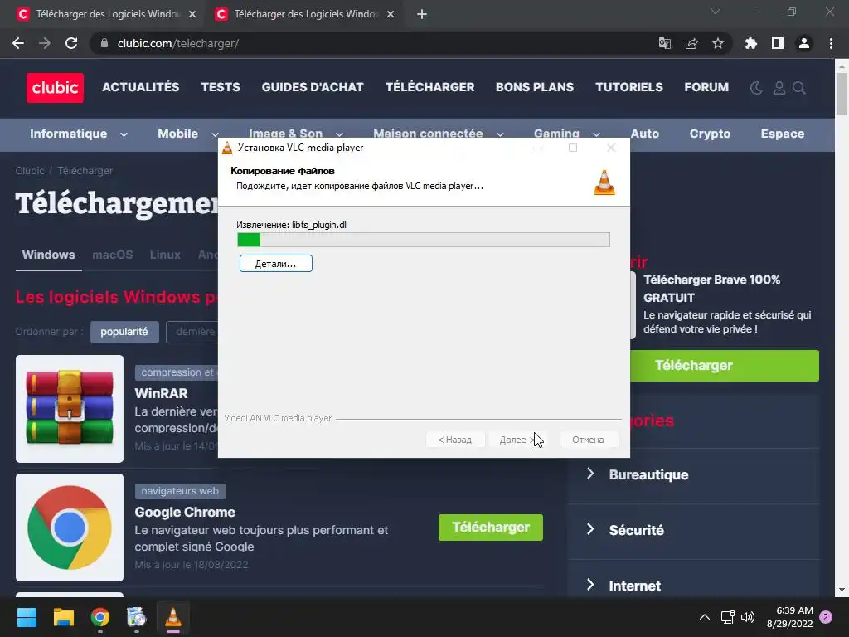Click the translate page icon

click(x=664, y=43)
